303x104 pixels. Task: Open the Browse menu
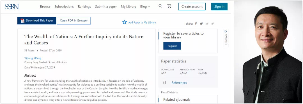45,6
